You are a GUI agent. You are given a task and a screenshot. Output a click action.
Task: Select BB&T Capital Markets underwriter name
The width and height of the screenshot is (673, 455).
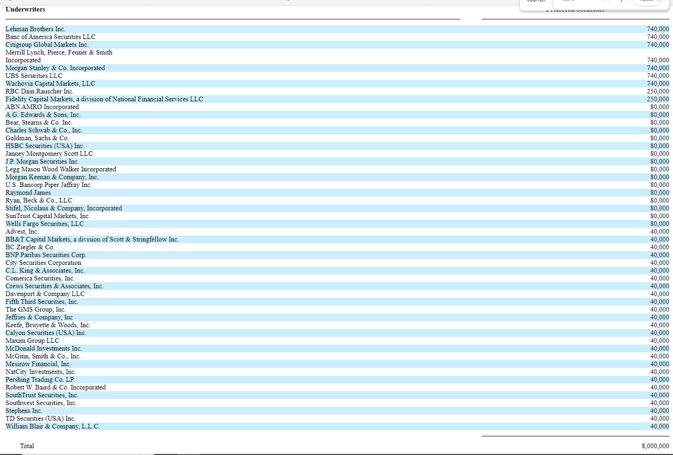click(92, 239)
